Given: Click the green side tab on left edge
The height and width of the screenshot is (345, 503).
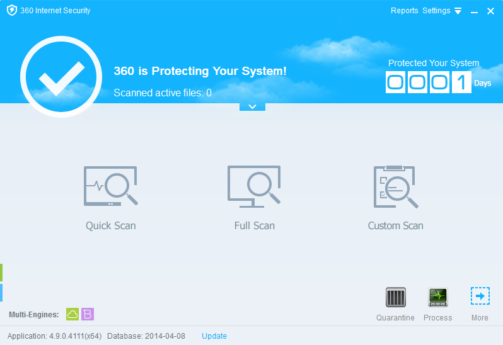Looking at the screenshot, I should (x=1, y=273).
